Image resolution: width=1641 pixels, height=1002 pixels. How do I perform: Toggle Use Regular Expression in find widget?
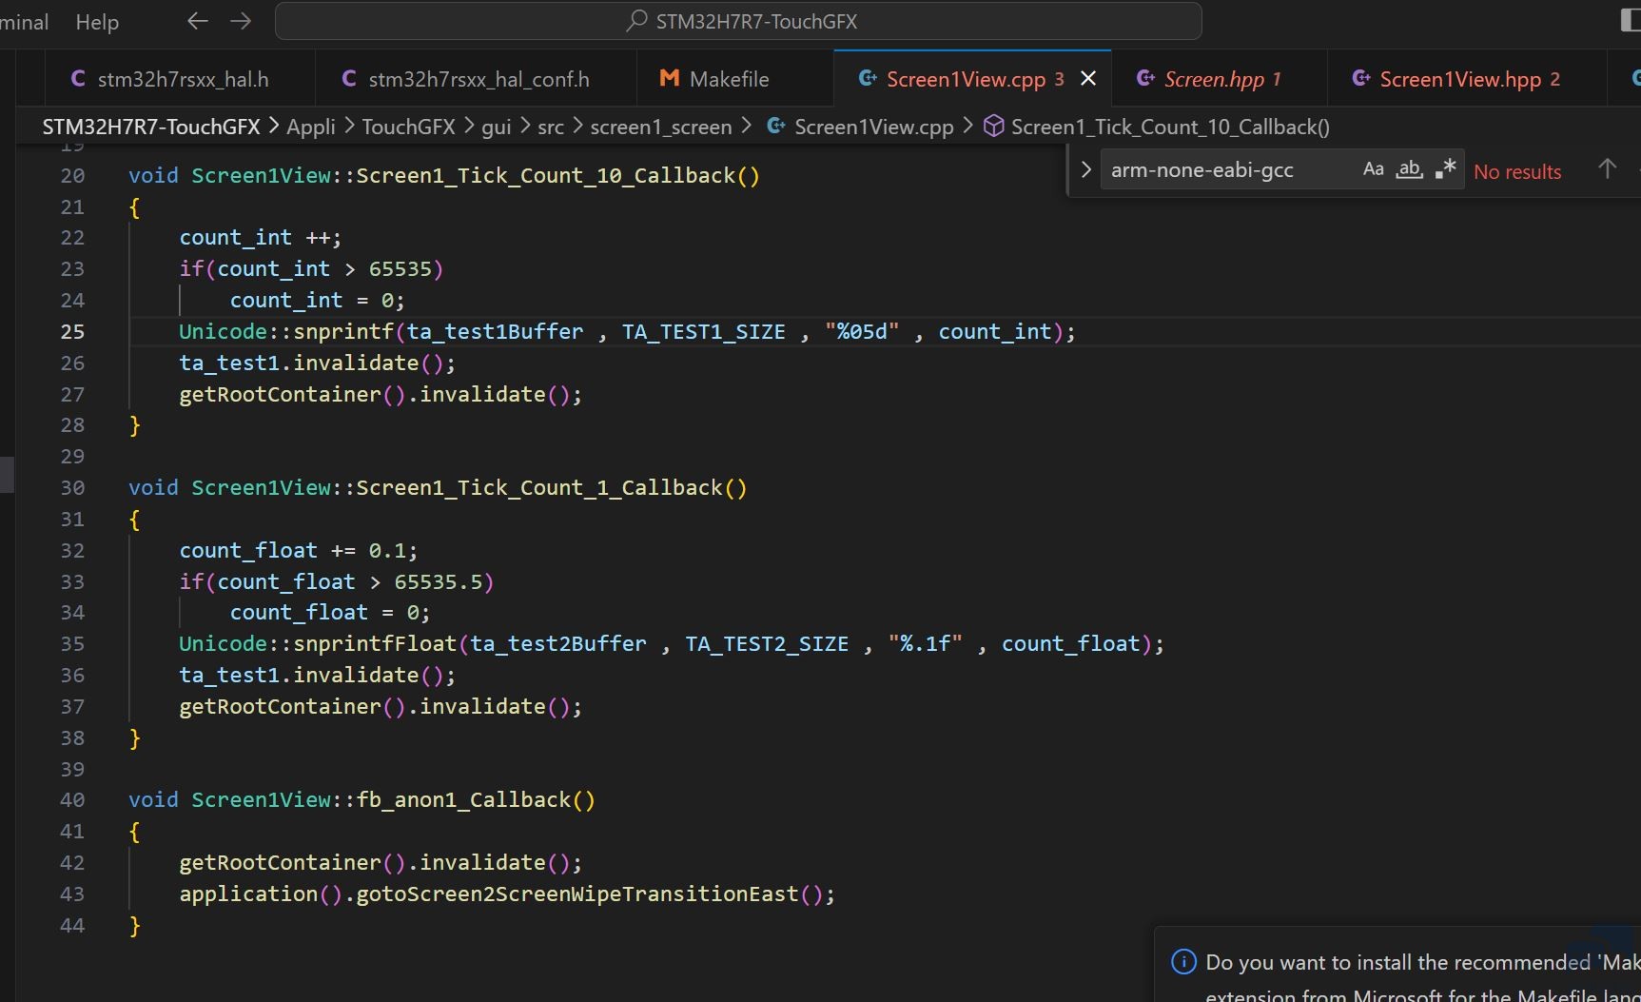coord(1445,169)
